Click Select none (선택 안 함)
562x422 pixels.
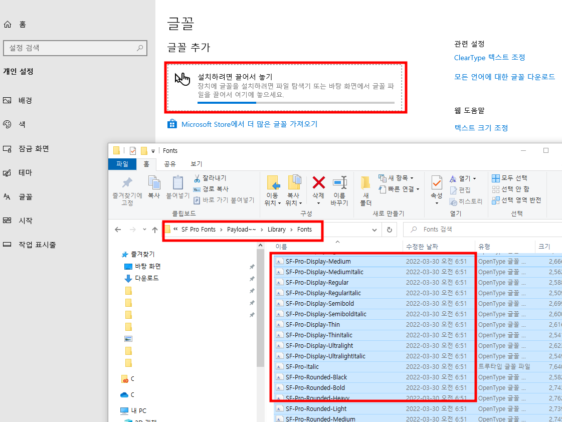(510, 189)
